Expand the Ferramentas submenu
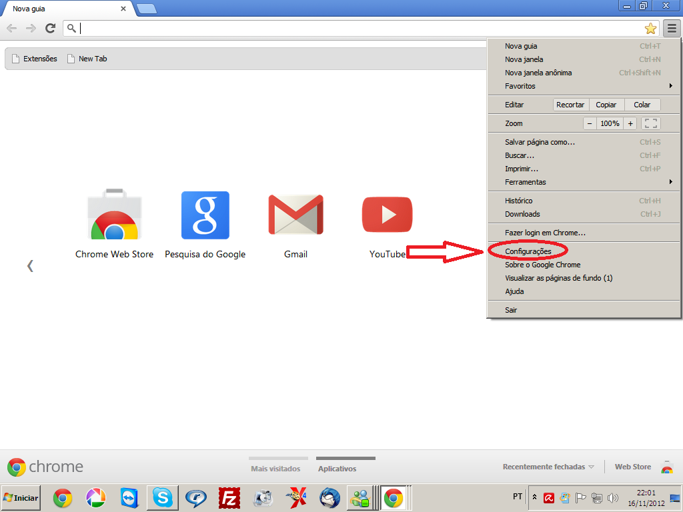The height and width of the screenshot is (512, 683). coord(583,182)
